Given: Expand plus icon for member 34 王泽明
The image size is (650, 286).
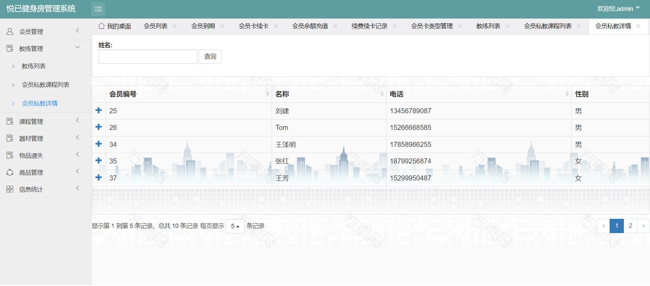Looking at the screenshot, I should 98,144.
